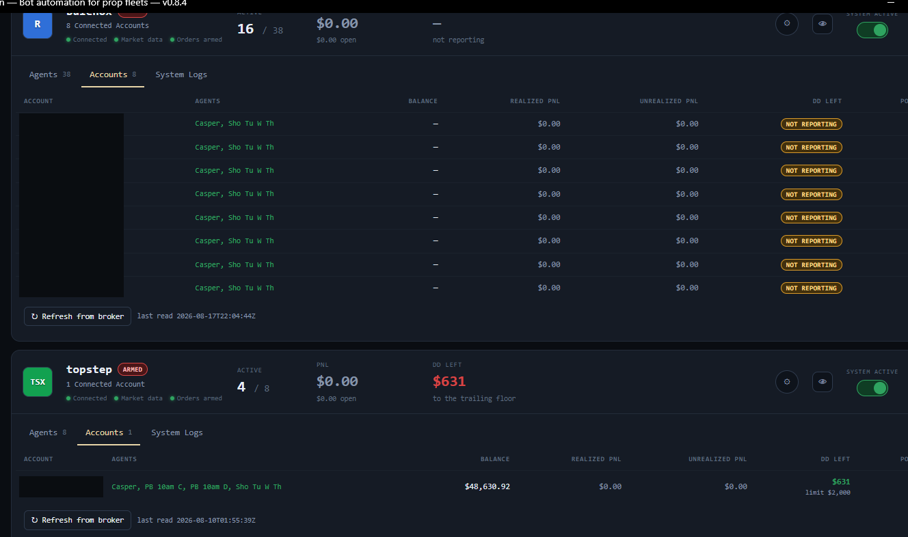Switch to the Agents 38 tab

tap(50, 74)
